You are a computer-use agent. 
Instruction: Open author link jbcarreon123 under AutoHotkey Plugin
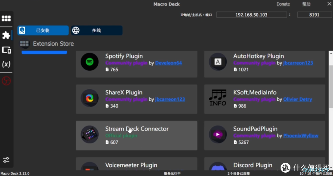tap(298, 63)
